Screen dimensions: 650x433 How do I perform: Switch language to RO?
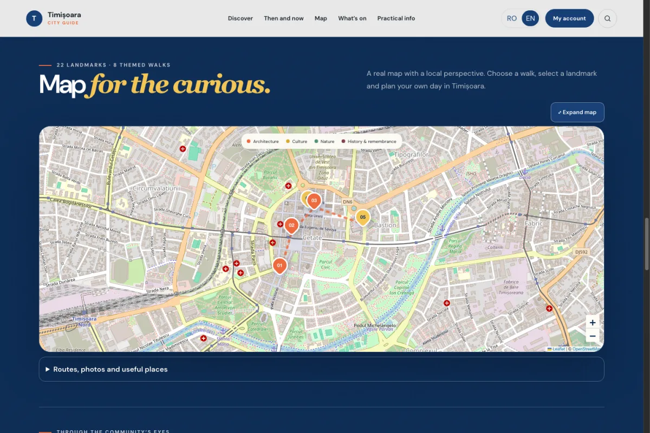pyautogui.click(x=512, y=18)
